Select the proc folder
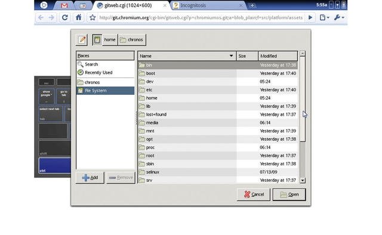 point(218,147)
